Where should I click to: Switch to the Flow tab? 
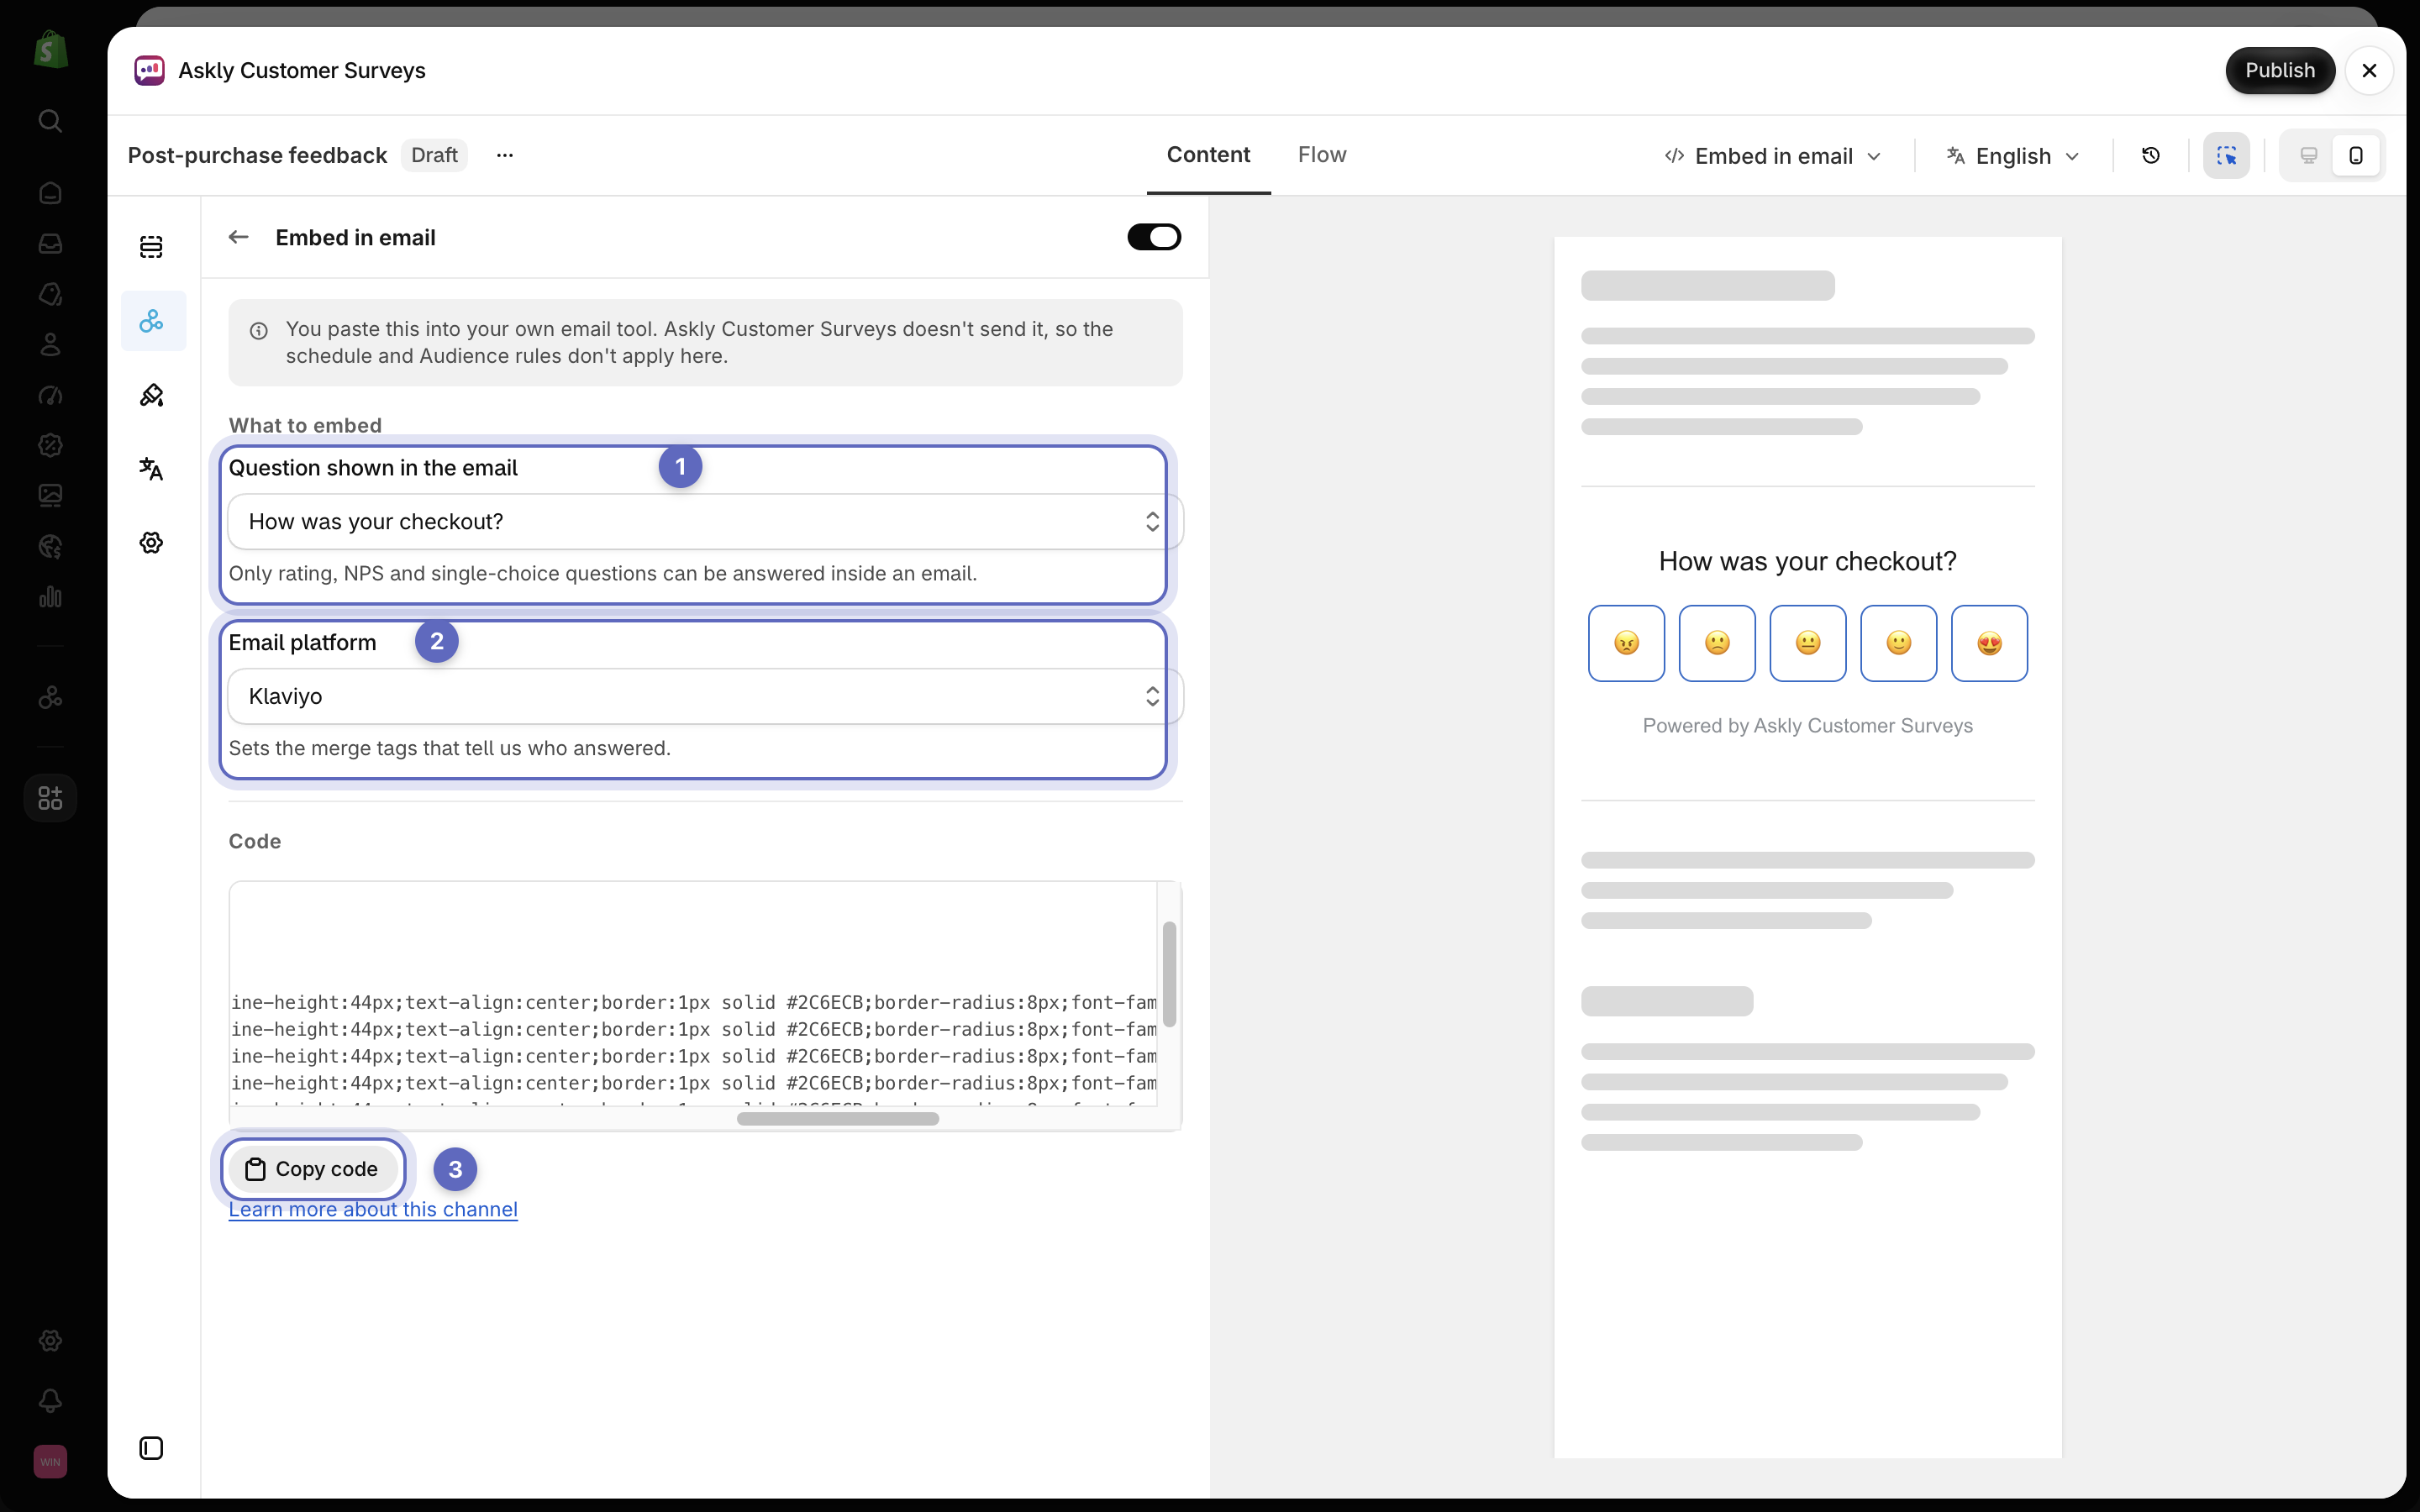click(x=1322, y=155)
